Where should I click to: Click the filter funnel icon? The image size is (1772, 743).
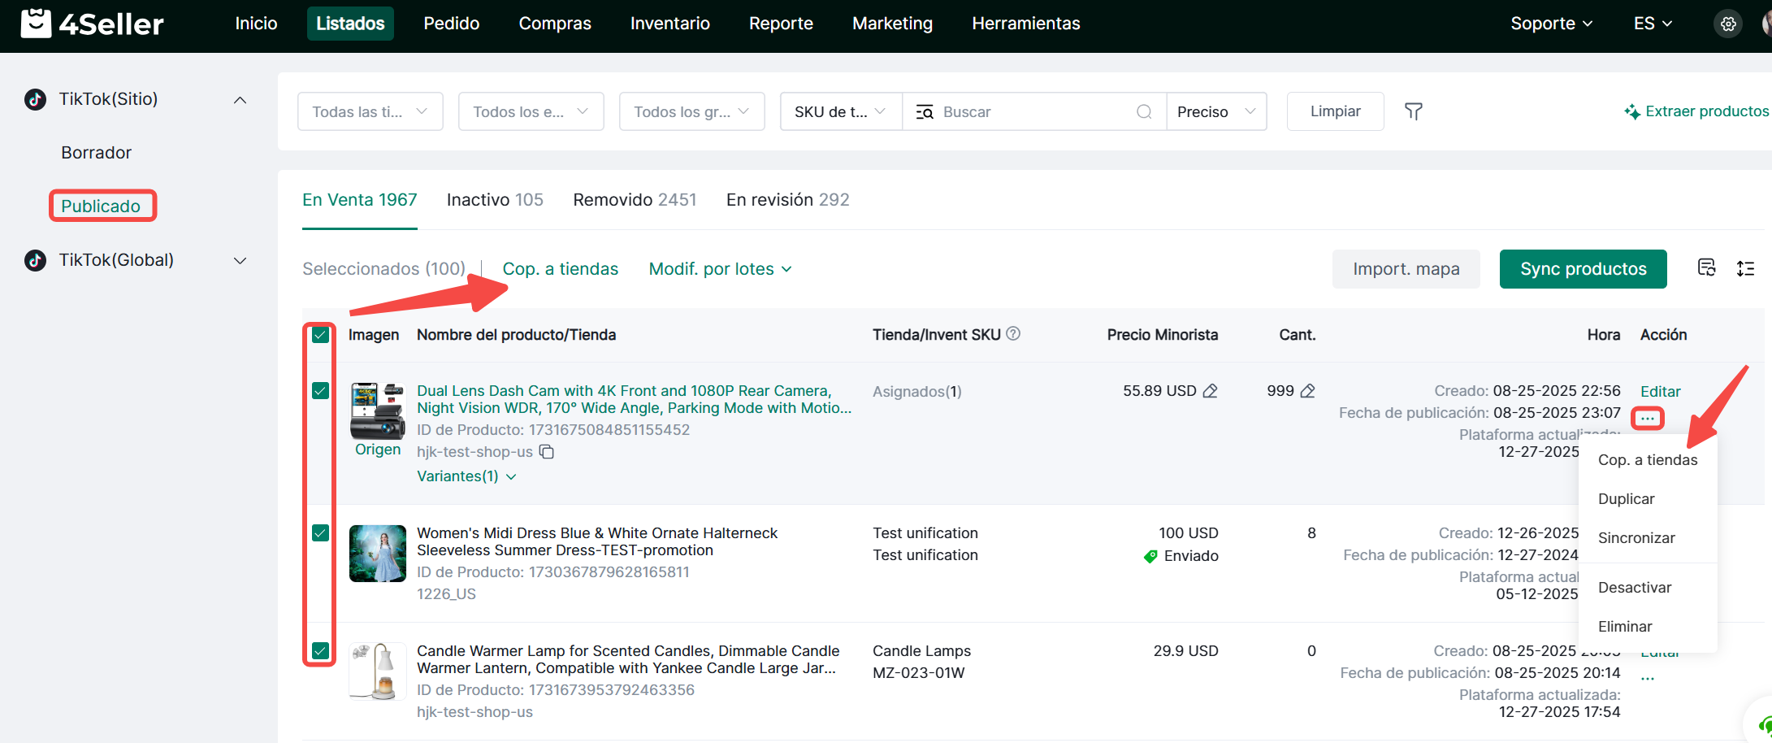pos(1414,111)
